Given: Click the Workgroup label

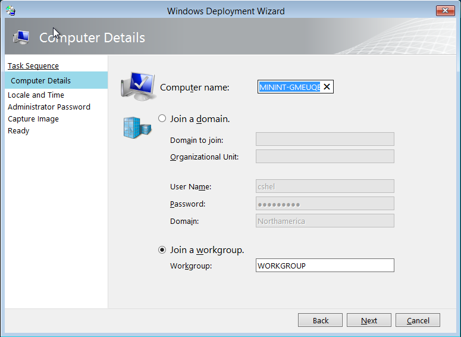Looking at the screenshot, I should point(191,266).
